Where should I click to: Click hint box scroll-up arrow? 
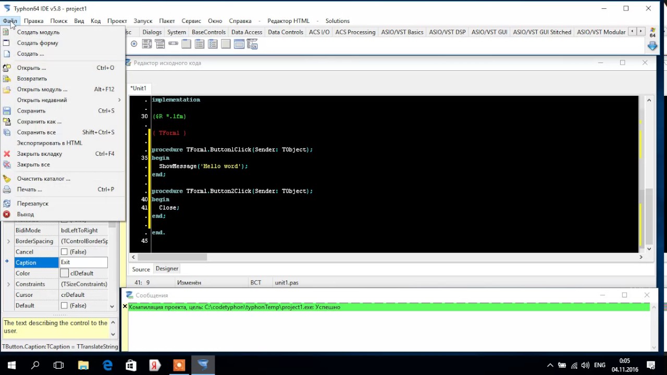click(x=113, y=322)
